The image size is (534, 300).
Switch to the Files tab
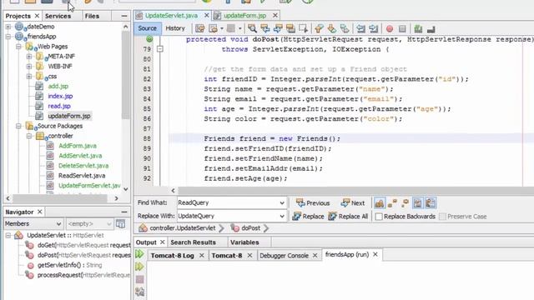92,16
